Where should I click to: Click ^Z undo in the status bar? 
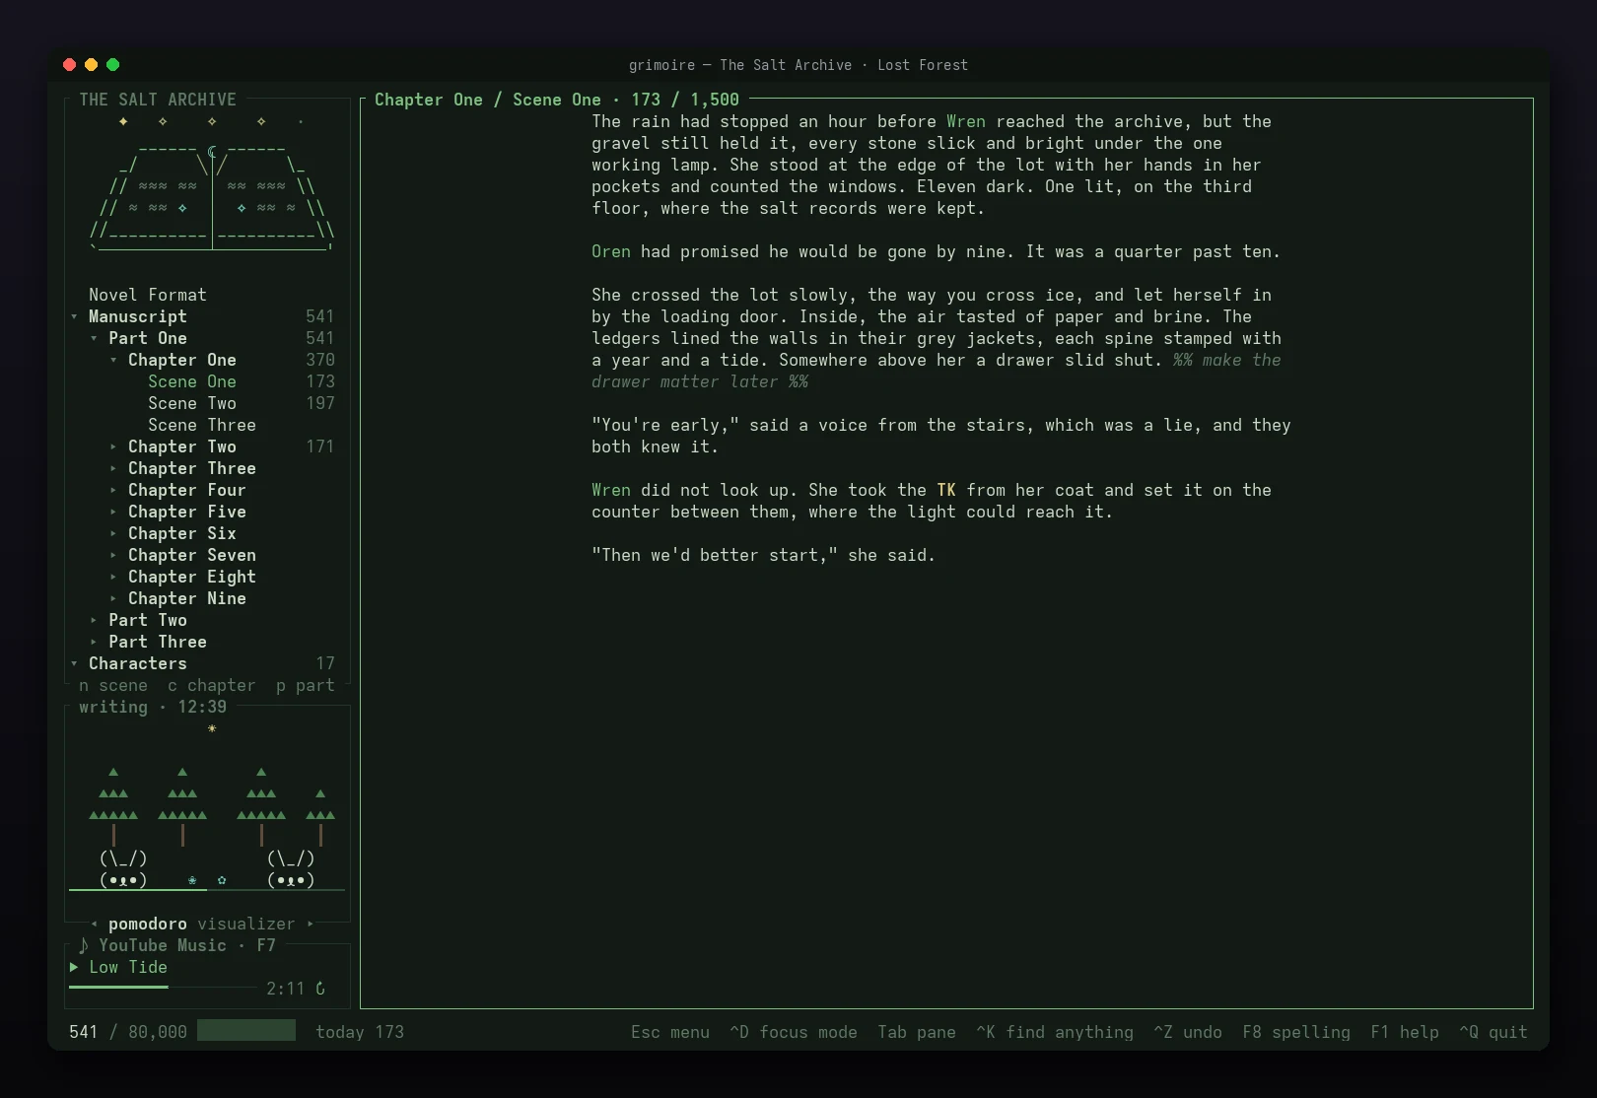[x=1188, y=1032]
